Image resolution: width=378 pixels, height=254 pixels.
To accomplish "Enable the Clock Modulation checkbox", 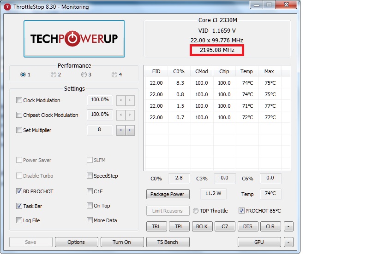I will click(19, 100).
